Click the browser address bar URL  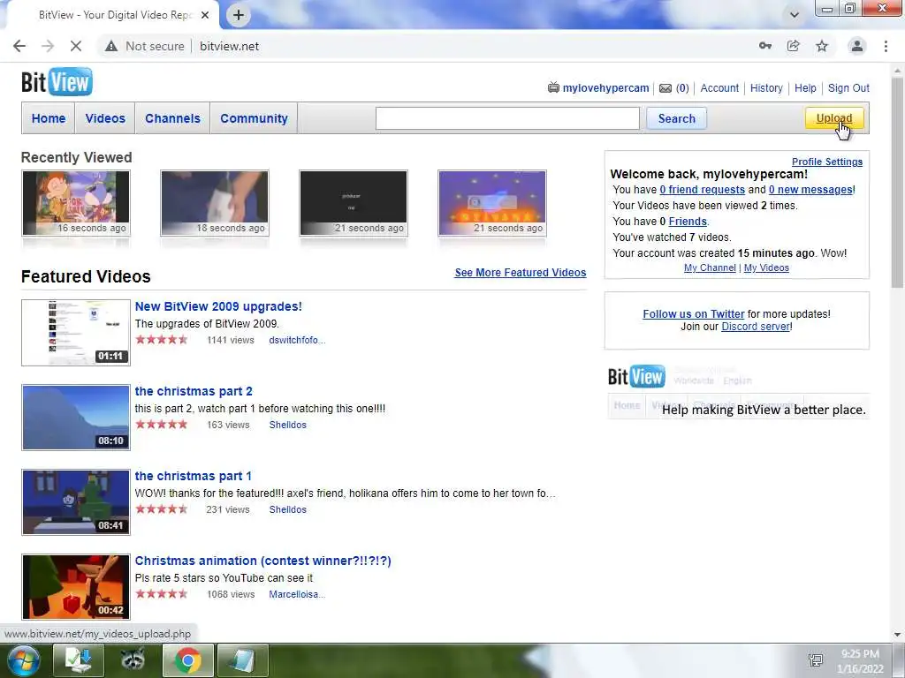229,46
